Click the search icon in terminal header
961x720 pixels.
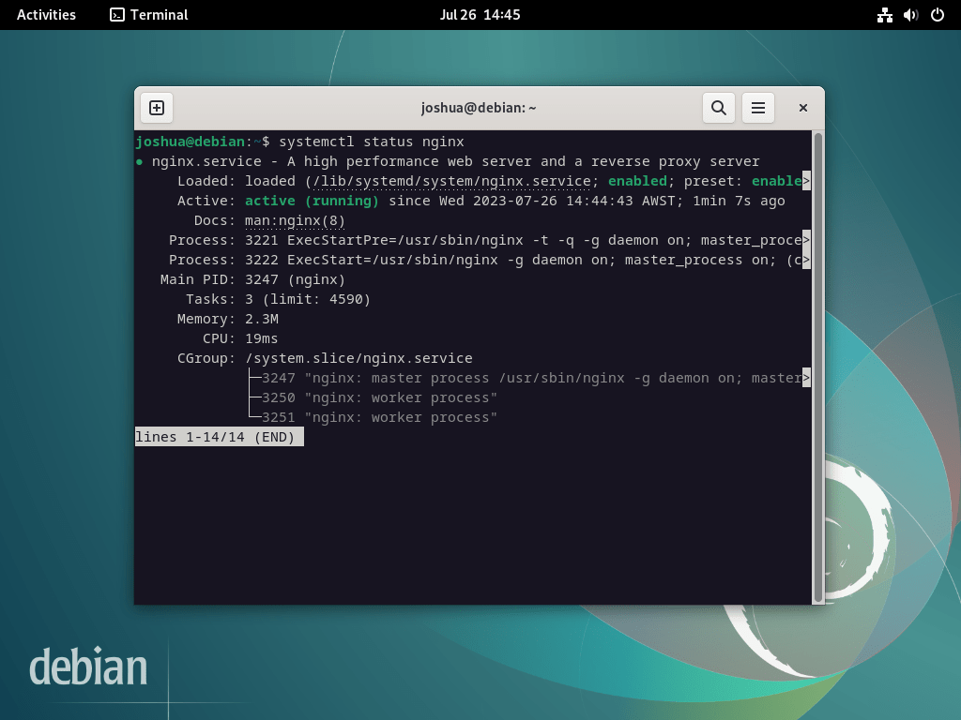pos(719,107)
